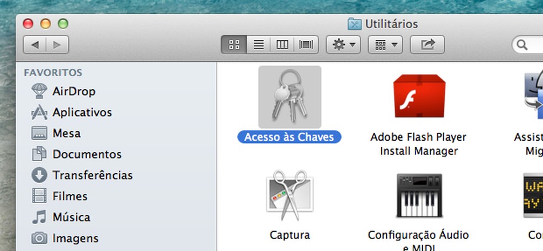Image resolution: width=543 pixels, height=251 pixels.
Task: Switch to list view mode
Action: click(x=258, y=45)
